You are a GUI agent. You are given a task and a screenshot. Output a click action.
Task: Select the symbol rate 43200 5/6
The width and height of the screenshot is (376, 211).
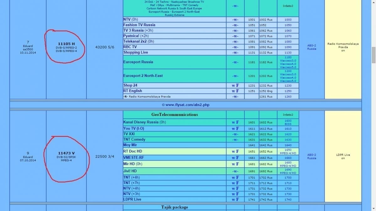click(105, 47)
